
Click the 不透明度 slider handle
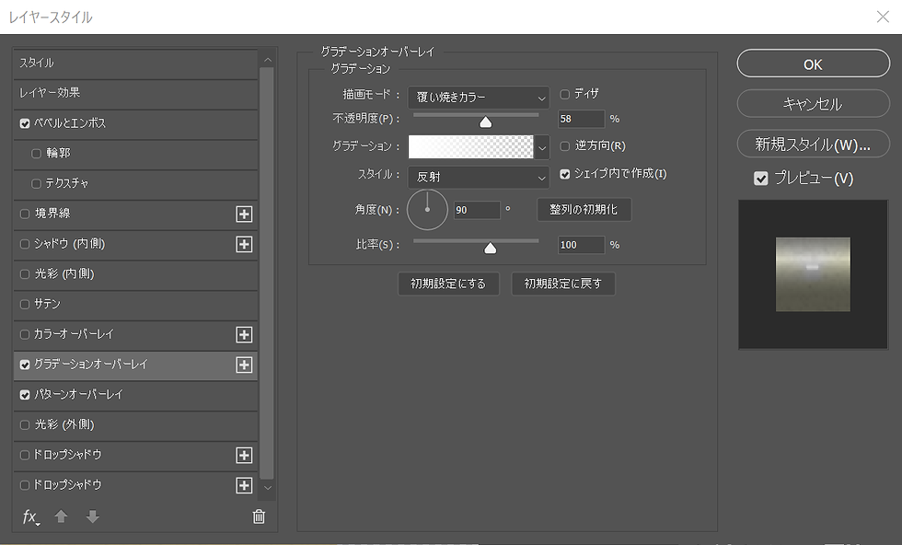[486, 122]
